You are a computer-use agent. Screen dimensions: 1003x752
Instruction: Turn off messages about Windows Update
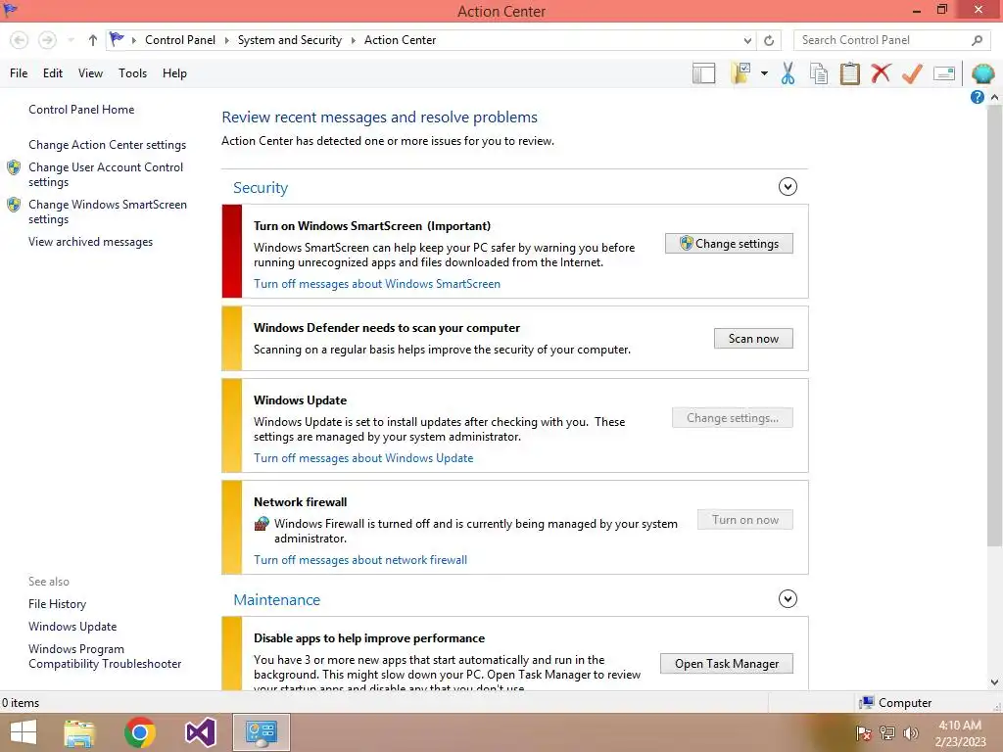click(x=363, y=458)
